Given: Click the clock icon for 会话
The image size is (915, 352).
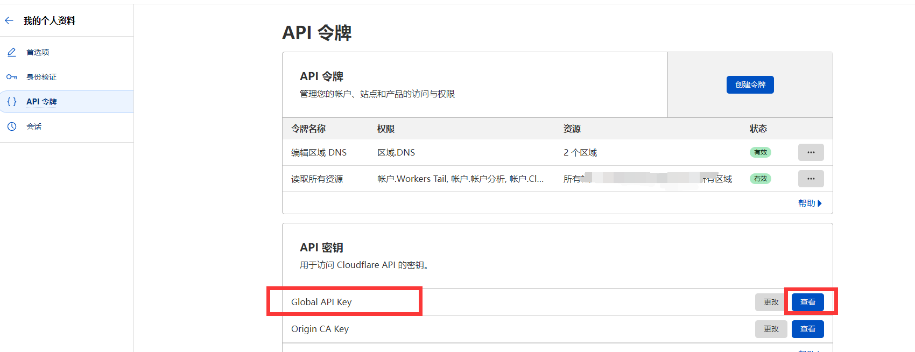Looking at the screenshot, I should 12,126.
